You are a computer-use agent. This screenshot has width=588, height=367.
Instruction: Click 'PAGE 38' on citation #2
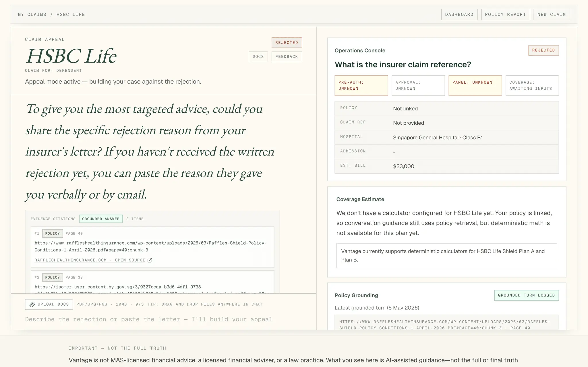coord(74,277)
